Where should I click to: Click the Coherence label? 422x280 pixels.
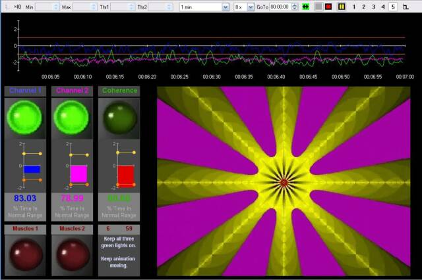(119, 91)
